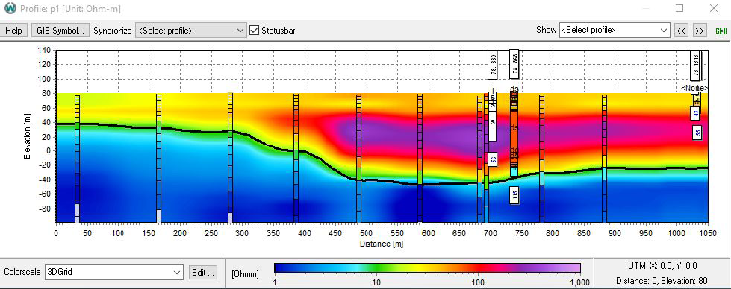Image resolution: width=731 pixels, height=289 pixels.
Task: Click the <None> label on the profile
Action: click(x=694, y=88)
